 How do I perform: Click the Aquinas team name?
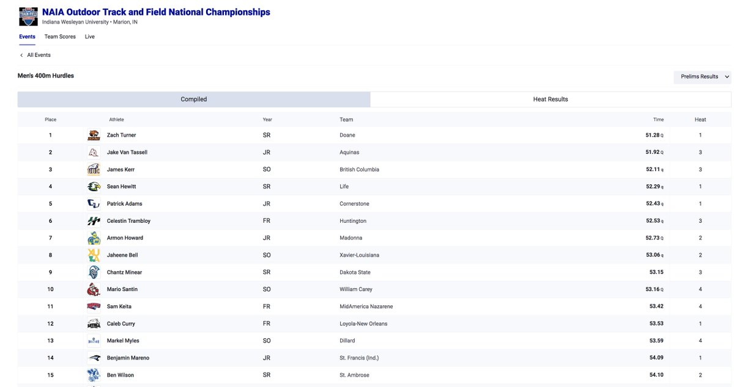(x=349, y=153)
